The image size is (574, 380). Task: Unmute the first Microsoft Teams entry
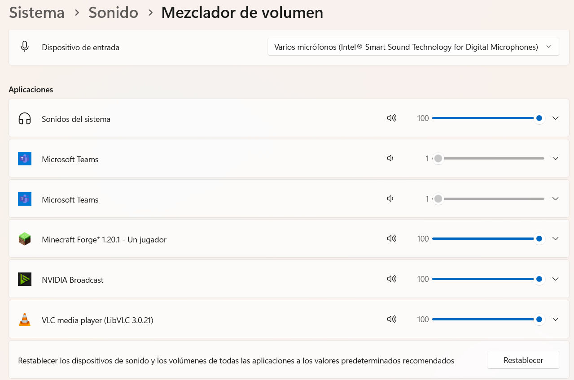pyautogui.click(x=390, y=158)
